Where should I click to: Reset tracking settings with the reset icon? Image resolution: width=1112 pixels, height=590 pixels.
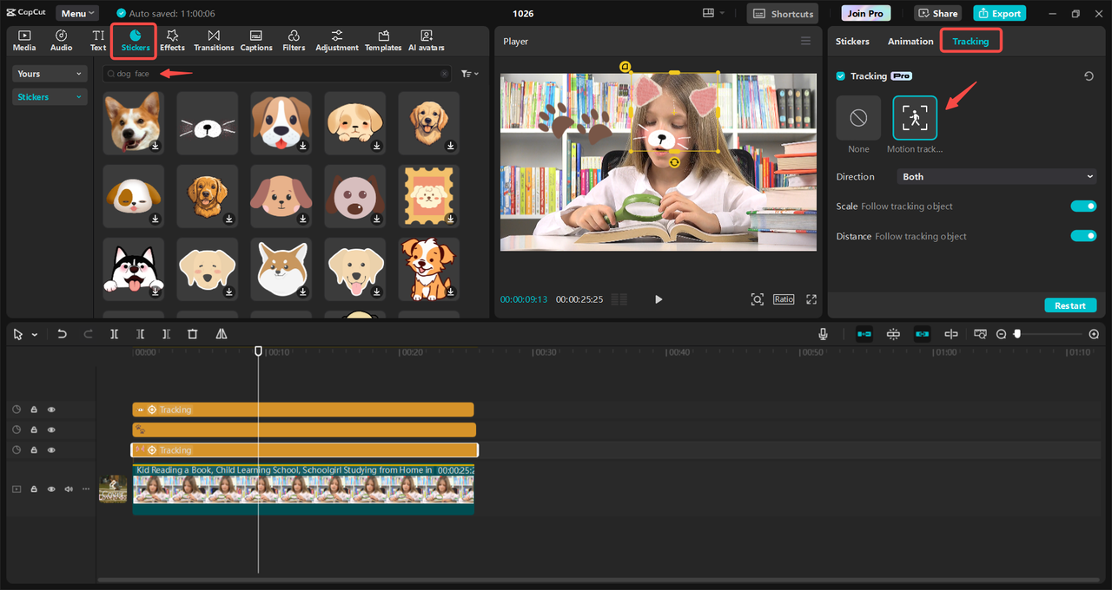[x=1089, y=76]
